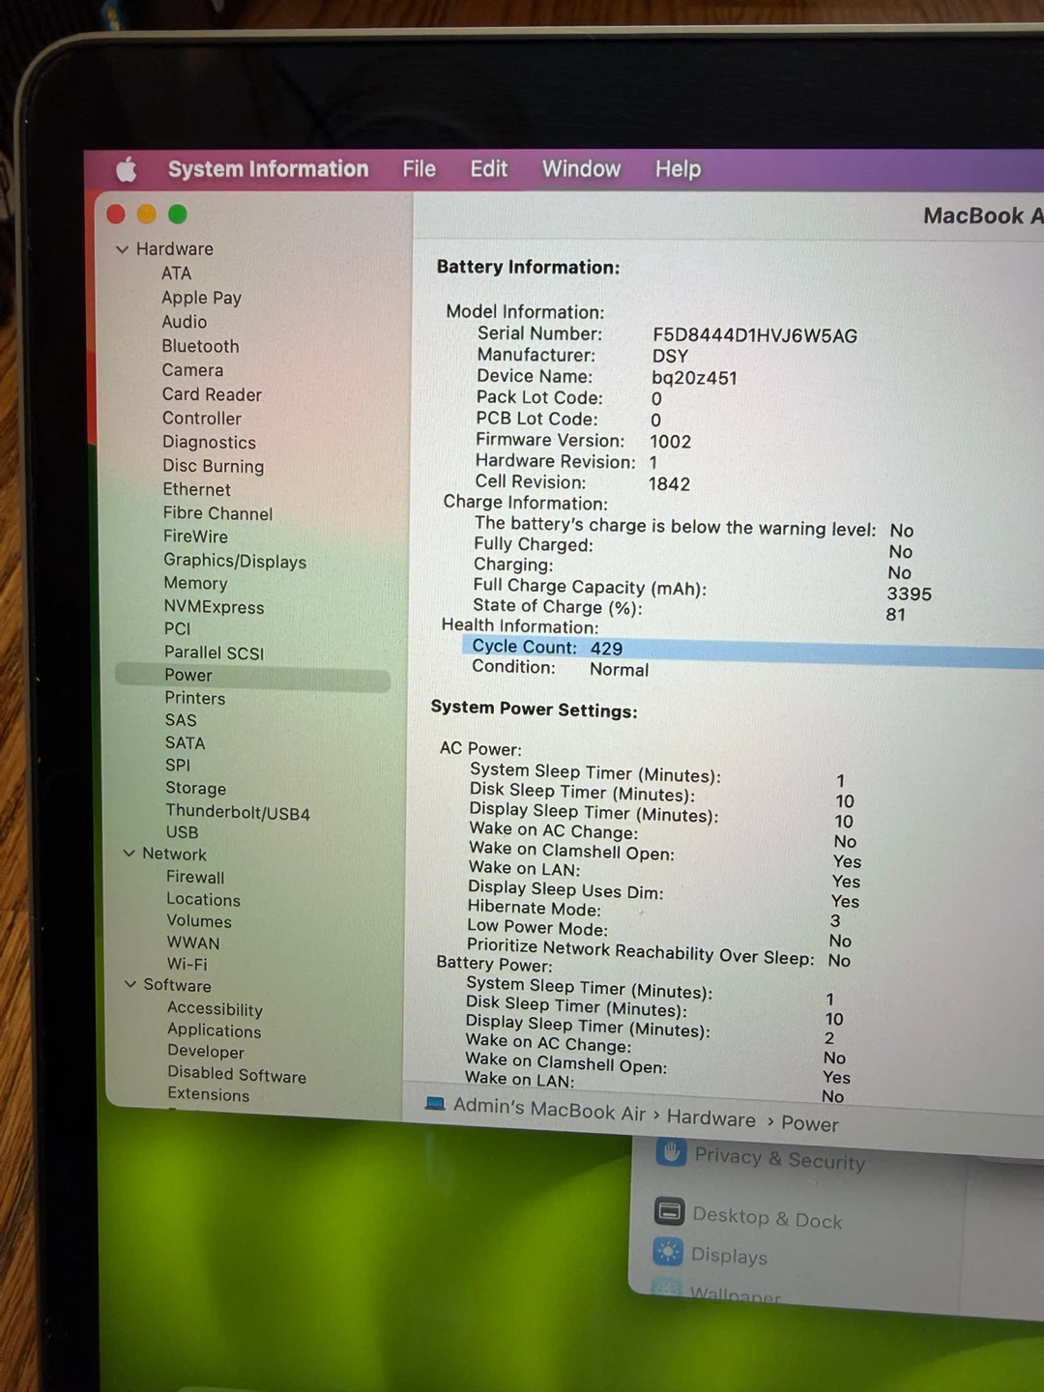This screenshot has height=1392, width=1044.
Task: Open the File menu
Action: pos(419,169)
